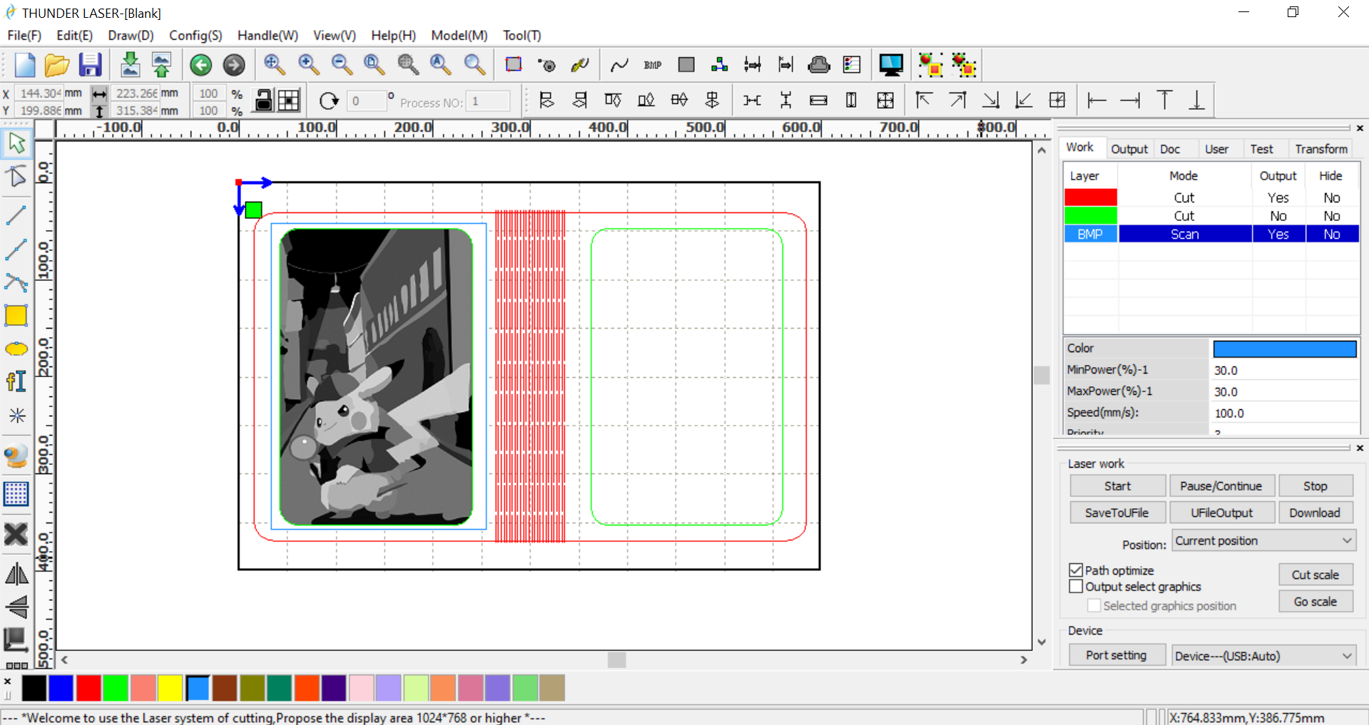1369x725 pixels.
Task: Click the Mirror horizontal tool
Action: (16, 574)
